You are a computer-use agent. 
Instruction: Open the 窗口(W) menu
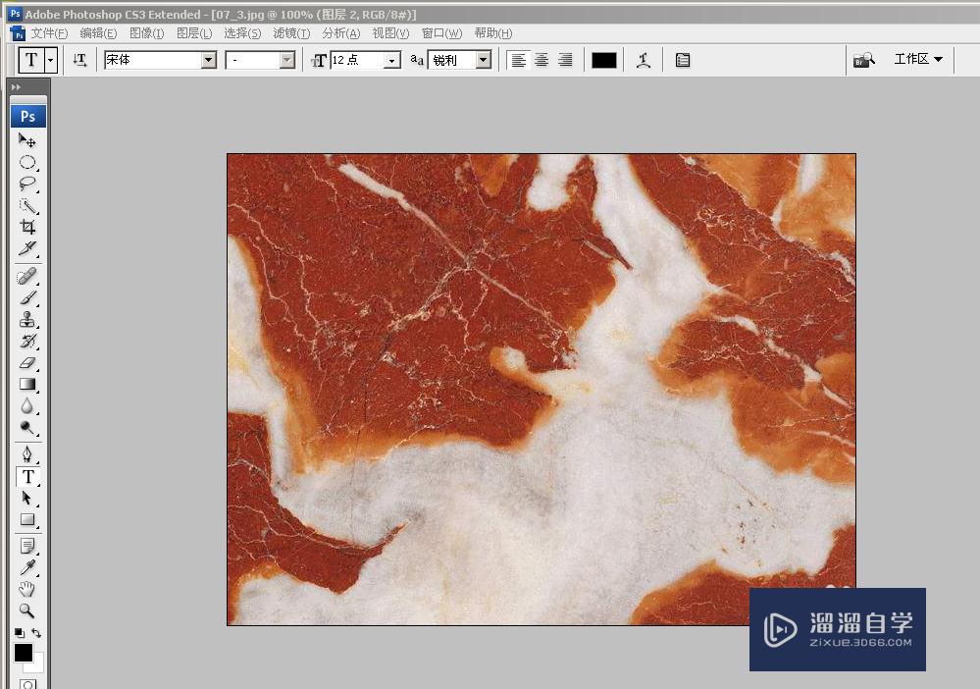(x=441, y=33)
